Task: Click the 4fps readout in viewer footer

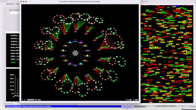Action: (39, 100)
